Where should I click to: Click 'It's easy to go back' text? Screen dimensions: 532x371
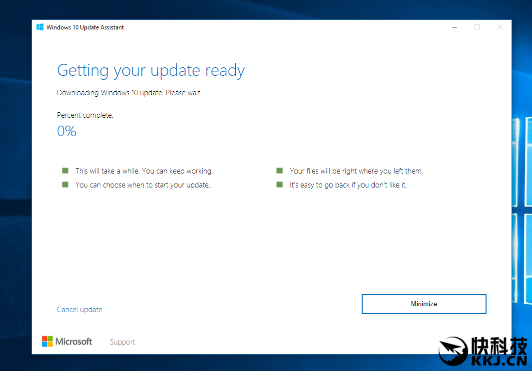click(348, 185)
